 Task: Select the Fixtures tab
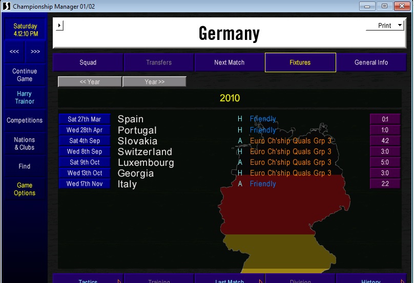tap(300, 62)
